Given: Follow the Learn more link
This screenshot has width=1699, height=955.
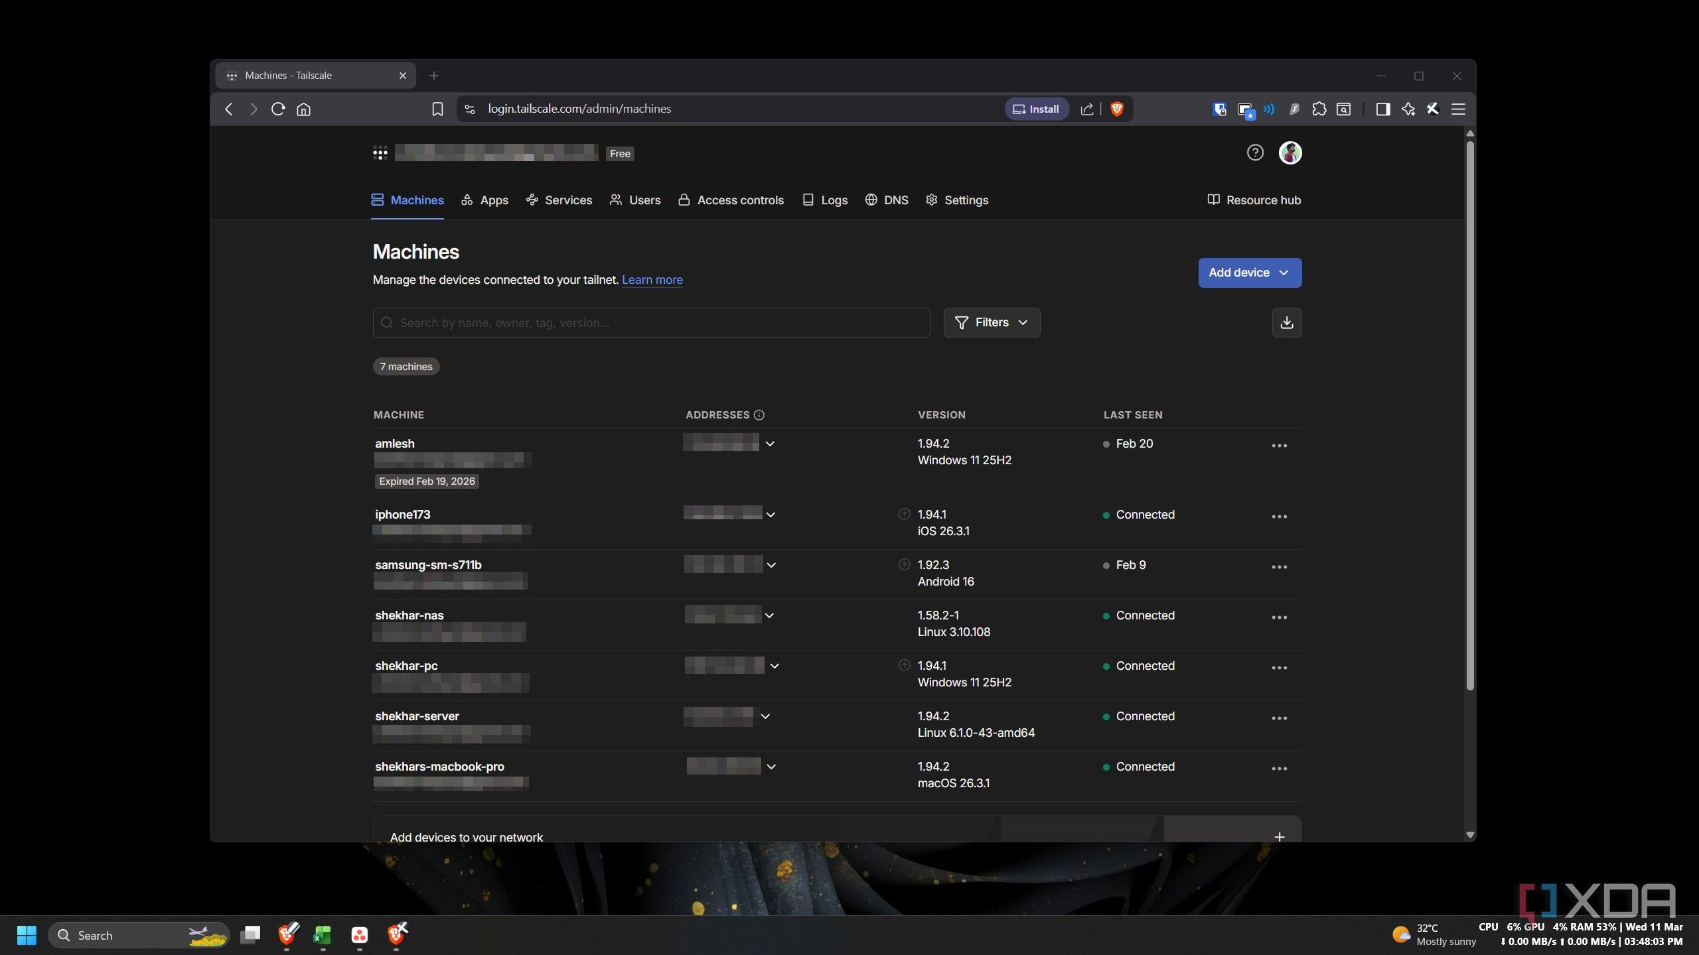Looking at the screenshot, I should click(652, 280).
